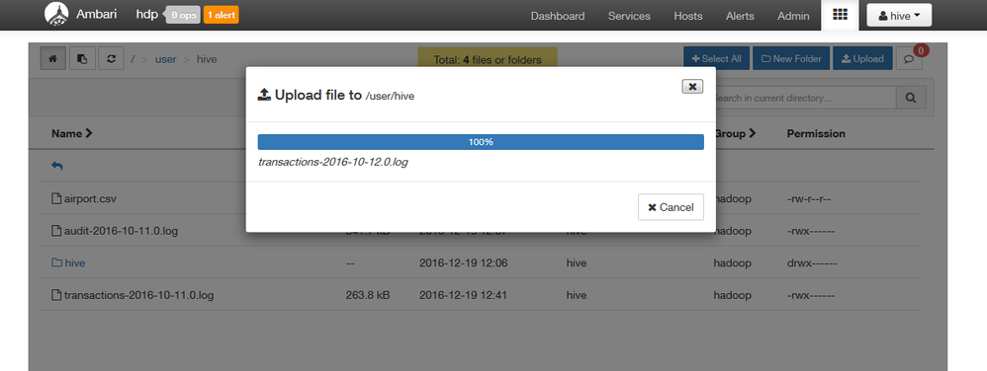Viewport: 987px width, 371px height.
Task: Click the Cancel button in upload dialog
Action: coord(671,207)
